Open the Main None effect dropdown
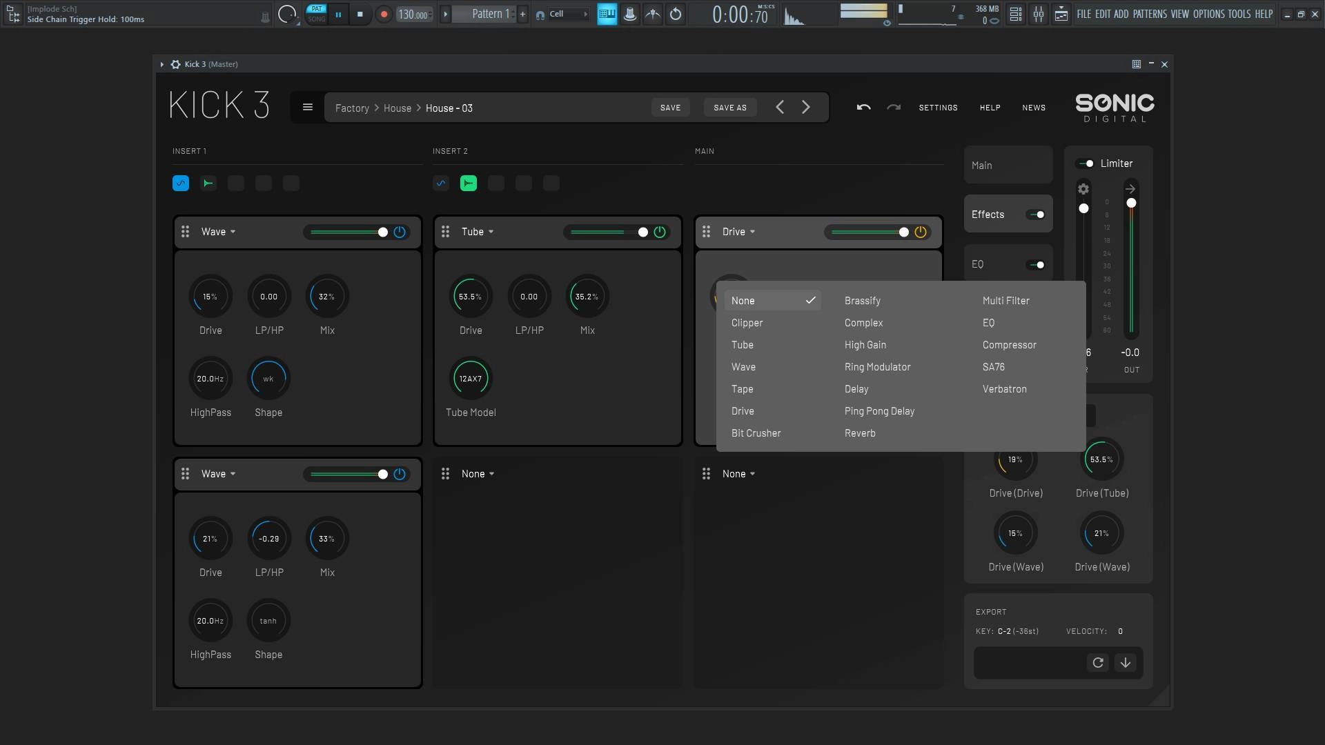The height and width of the screenshot is (745, 1325). coord(738,474)
